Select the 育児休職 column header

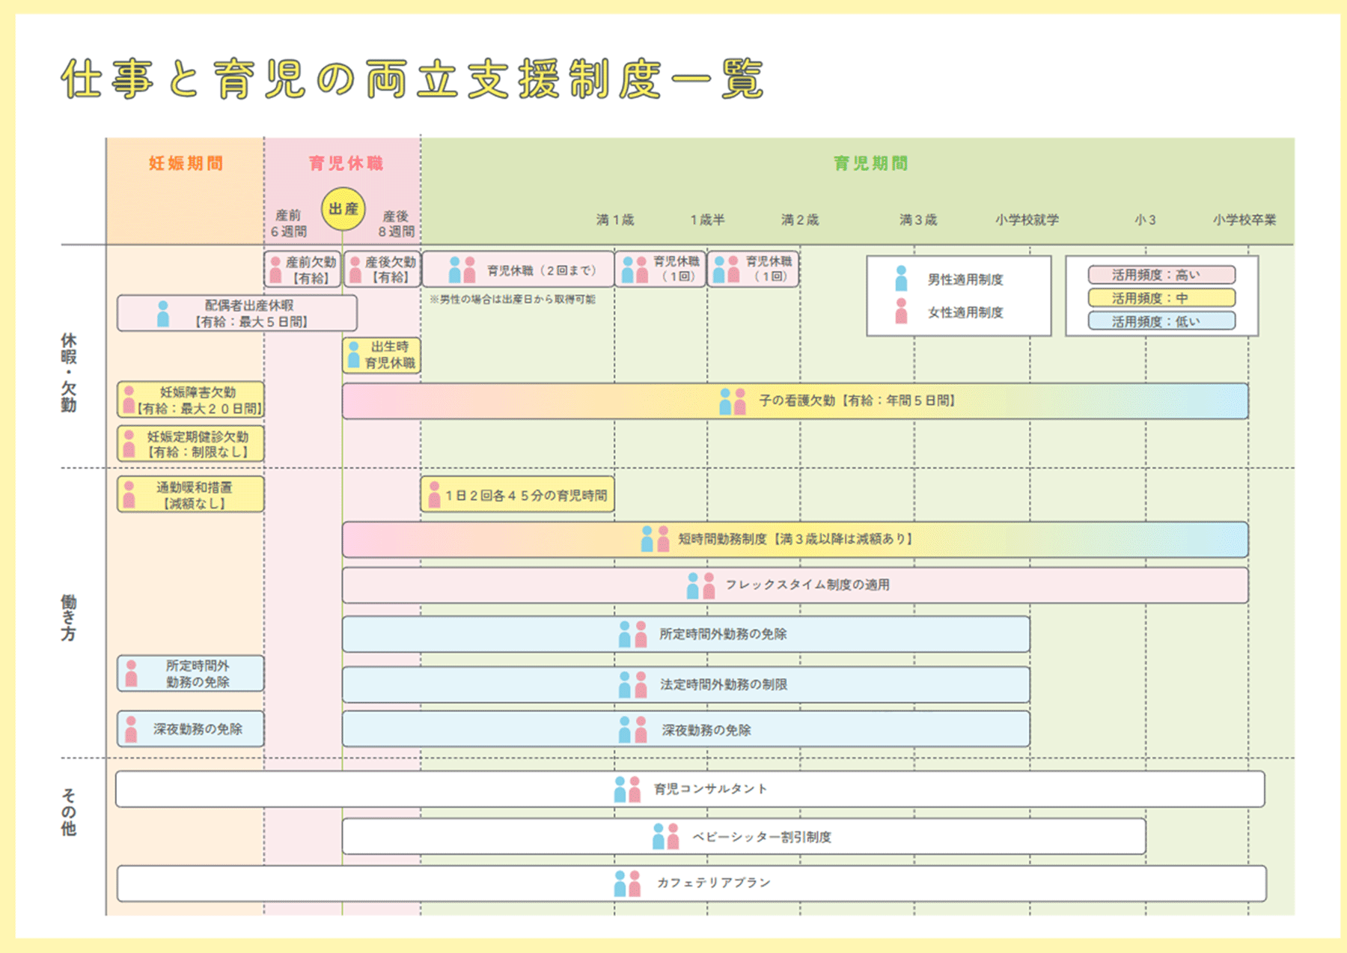tap(346, 163)
